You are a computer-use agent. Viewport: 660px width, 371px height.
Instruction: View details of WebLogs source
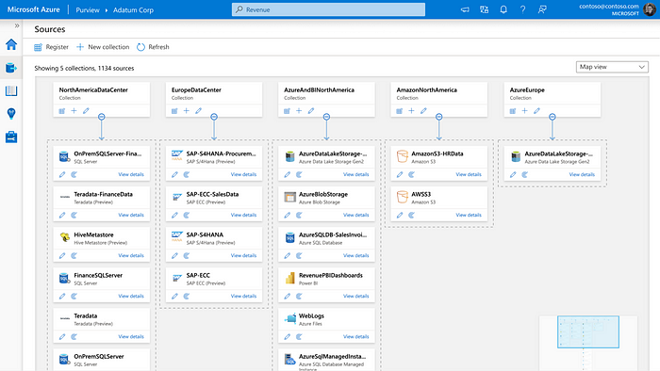(x=355, y=336)
